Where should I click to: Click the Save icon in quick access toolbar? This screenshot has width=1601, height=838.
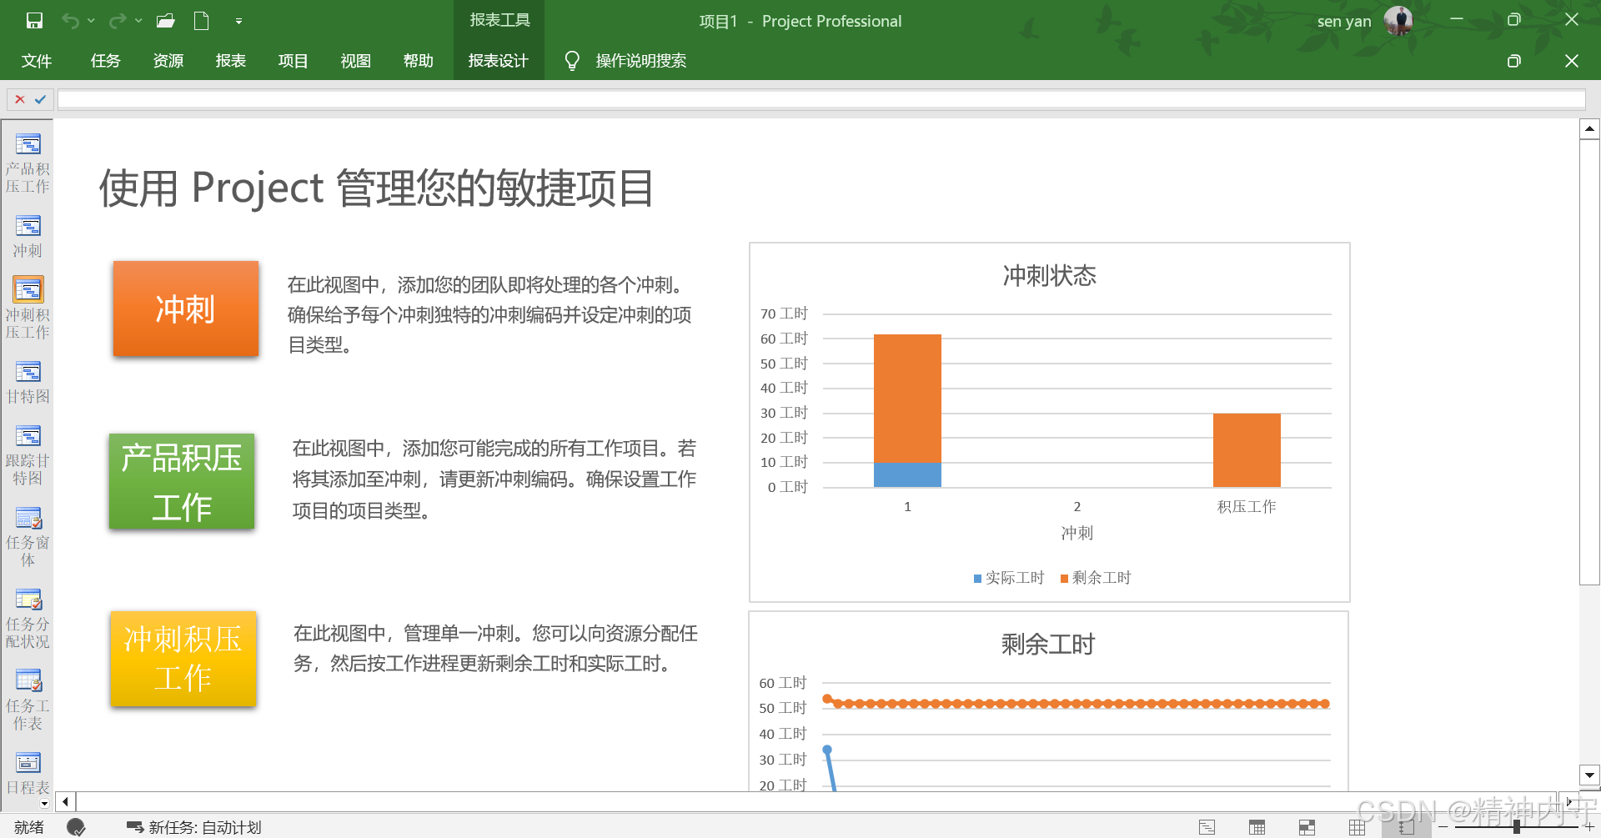point(34,21)
